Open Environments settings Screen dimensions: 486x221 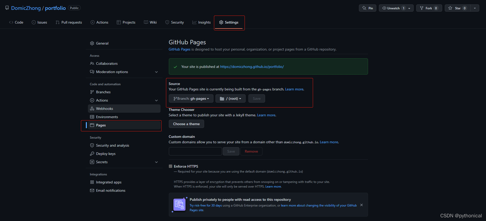click(x=124, y=117)
